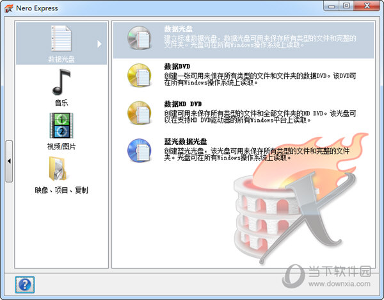Click the 数据HD DVD gold disc icon

[140, 113]
